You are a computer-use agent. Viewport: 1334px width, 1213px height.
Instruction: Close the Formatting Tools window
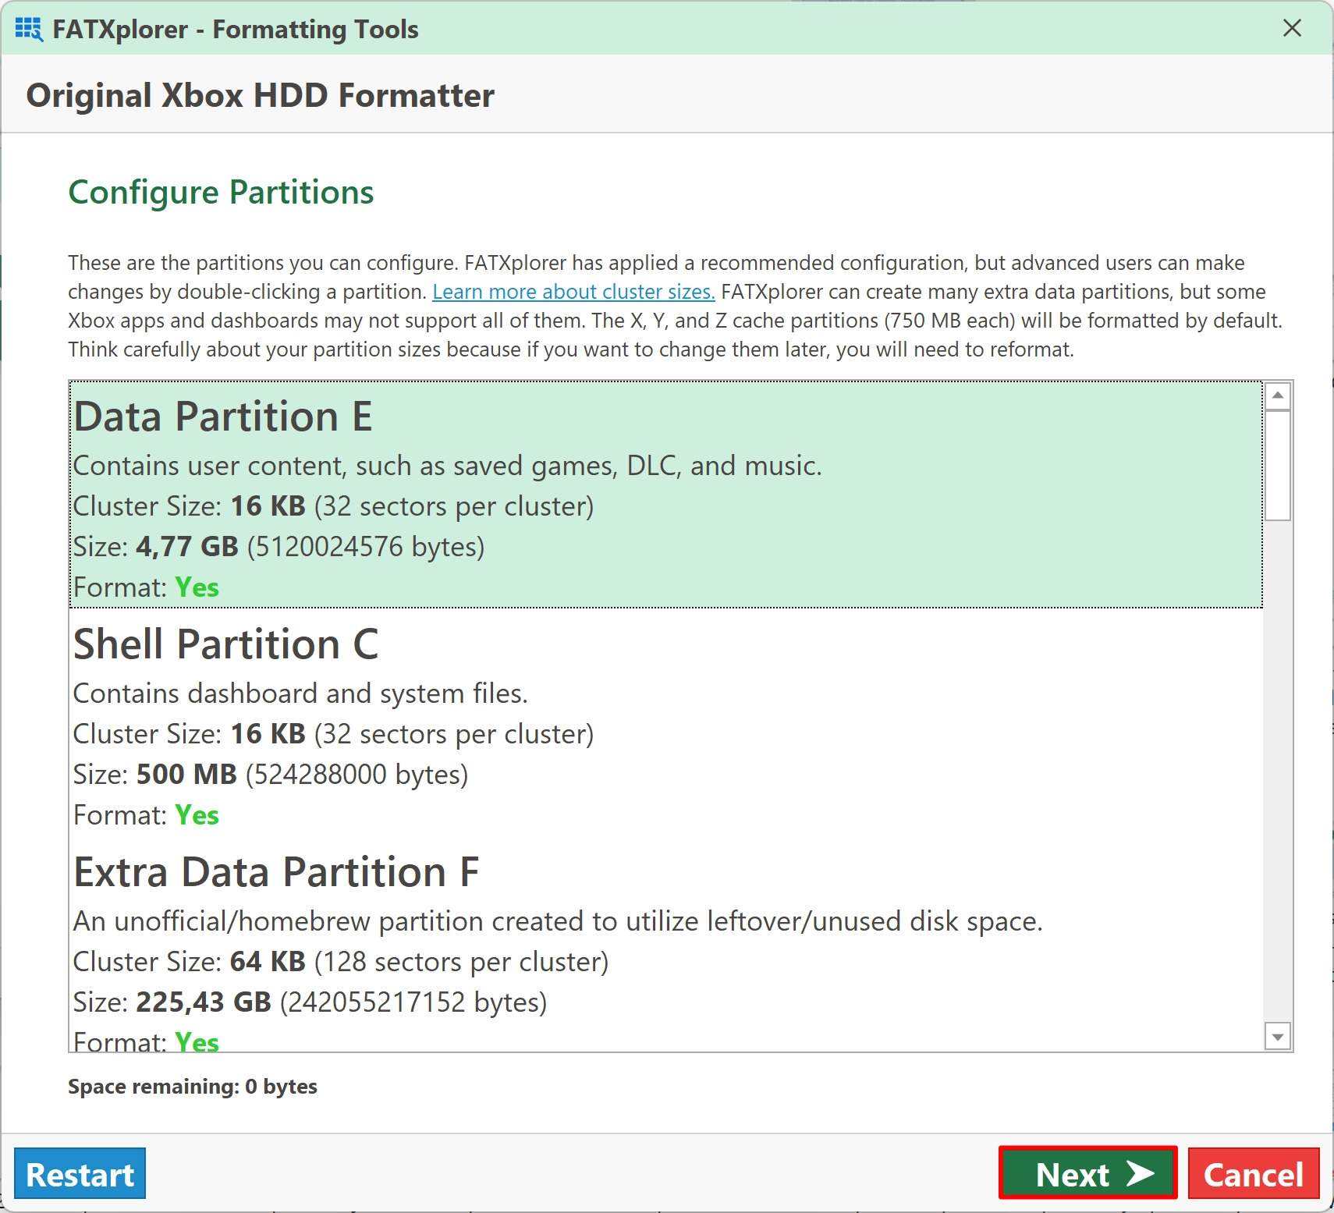pos(1292,28)
